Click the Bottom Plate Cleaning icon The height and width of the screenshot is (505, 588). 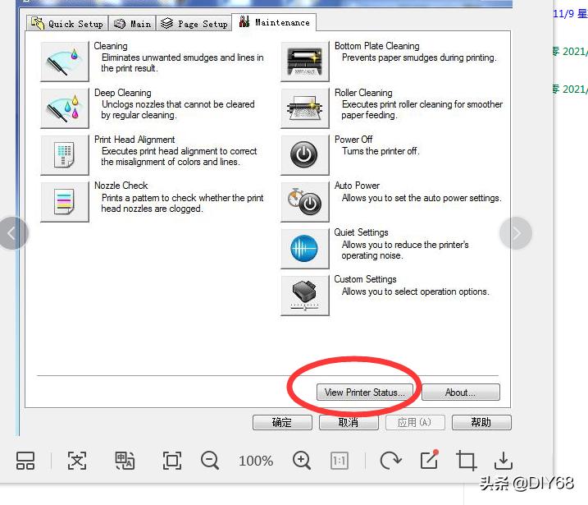pyautogui.click(x=305, y=62)
